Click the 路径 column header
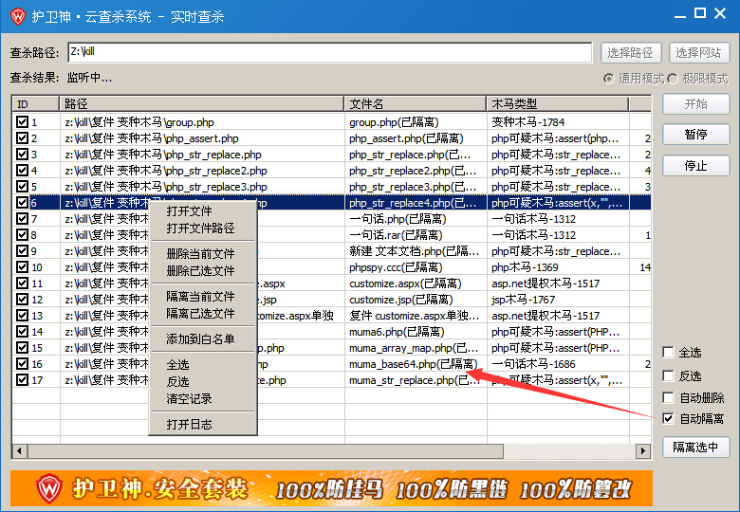 coord(201,103)
